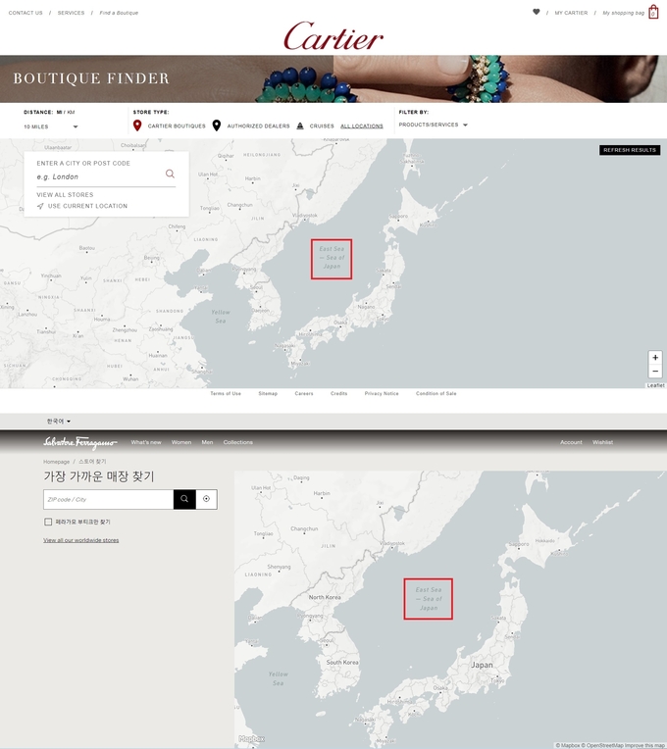Open Services in Cartier header
Image resolution: width=667 pixels, height=749 pixels.
click(x=71, y=13)
